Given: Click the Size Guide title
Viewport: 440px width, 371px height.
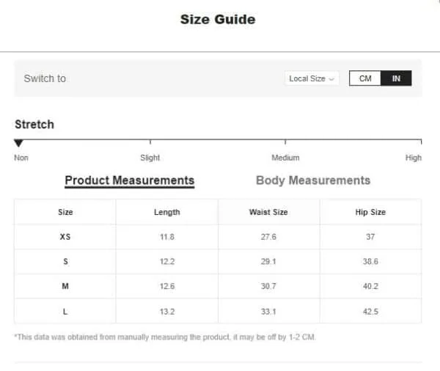Looking at the screenshot, I should pyautogui.click(x=218, y=19).
